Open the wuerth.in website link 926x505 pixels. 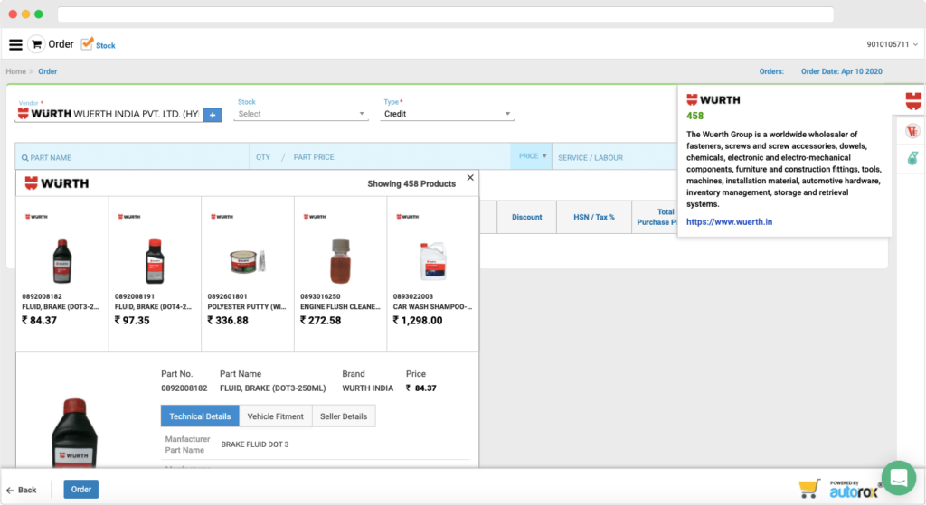point(729,222)
